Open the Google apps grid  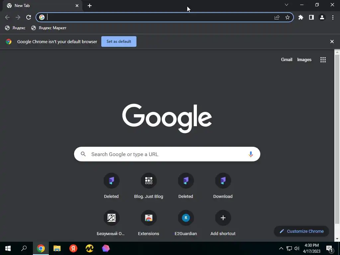(x=323, y=60)
